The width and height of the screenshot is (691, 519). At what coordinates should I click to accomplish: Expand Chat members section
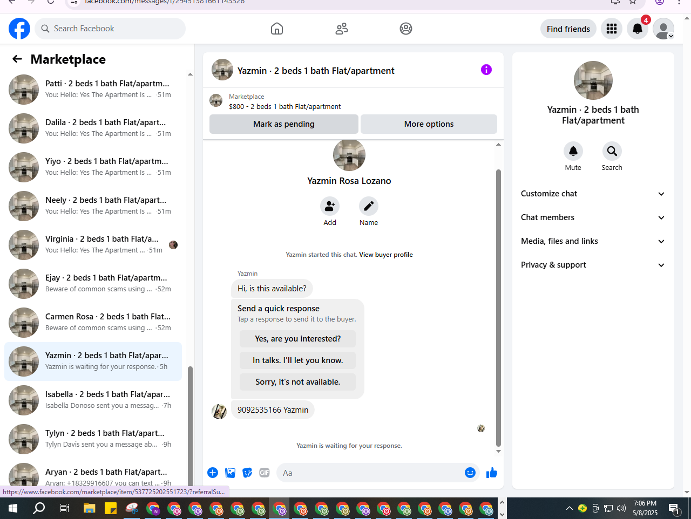tap(593, 217)
